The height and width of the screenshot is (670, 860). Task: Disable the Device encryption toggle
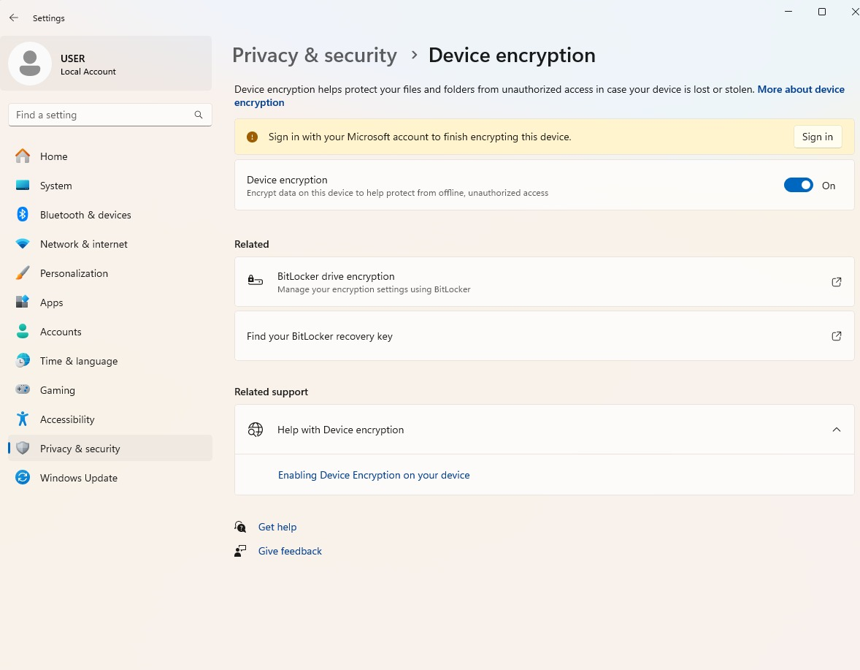(x=798, y=185)
